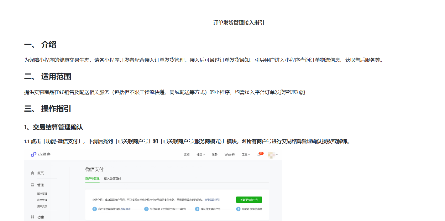The image size is (445, 221).
Task: Open 服务 in the top navigation
Action: pos(214,155)
